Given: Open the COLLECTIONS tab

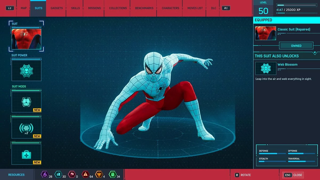Looking at the screenshot, I should 118,8.
